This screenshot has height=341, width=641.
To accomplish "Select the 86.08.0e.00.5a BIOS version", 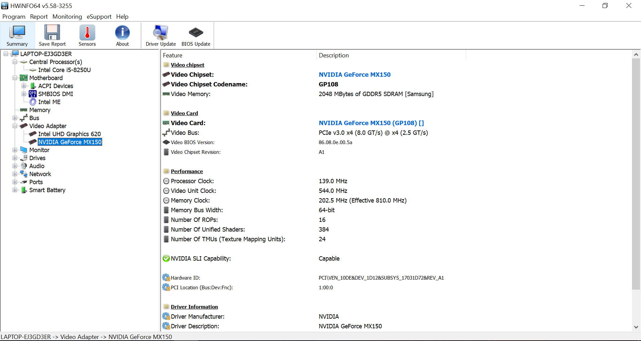I will tap(336, 142).
